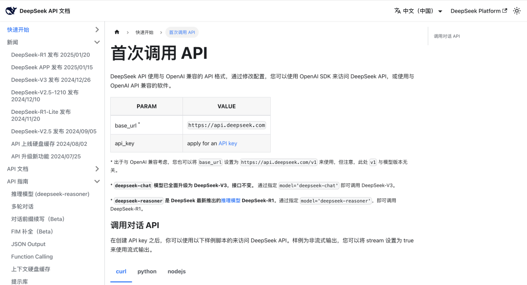Click the model='deepseek-chat' inline code

pos(308,185)
